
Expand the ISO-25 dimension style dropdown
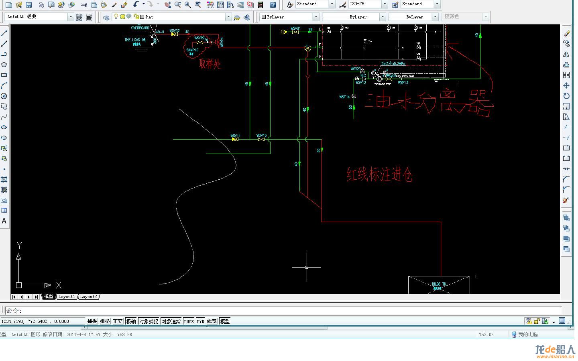[385, 4]
